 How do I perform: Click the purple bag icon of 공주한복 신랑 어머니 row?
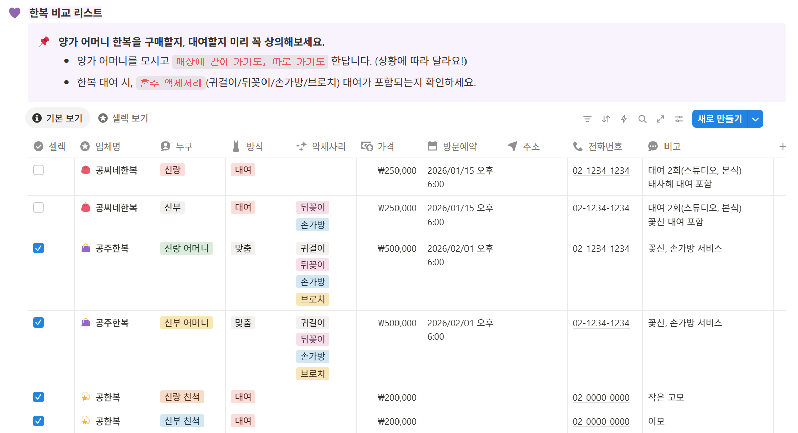pyautogui.click(x=86, y=248)
